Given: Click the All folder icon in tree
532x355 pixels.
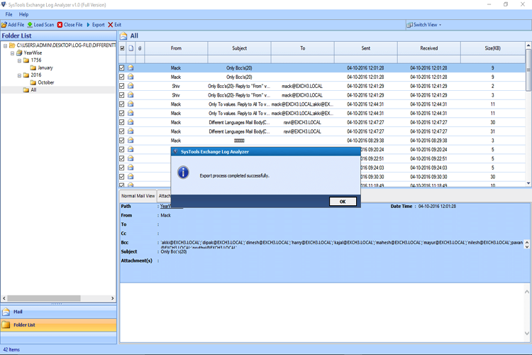Looking at the screenshot, I should pos(26,90).
